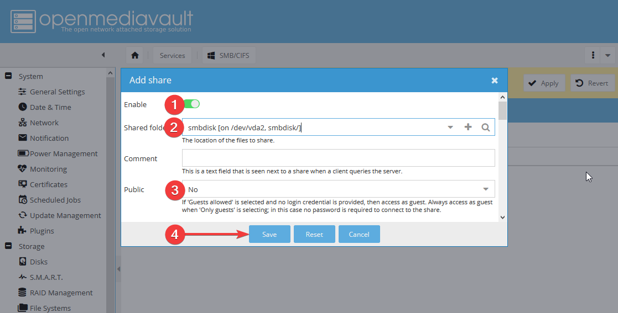618x313 pixels.
Task: Click the three-dot menu icon at top right
Action: (x=593, y=55)
